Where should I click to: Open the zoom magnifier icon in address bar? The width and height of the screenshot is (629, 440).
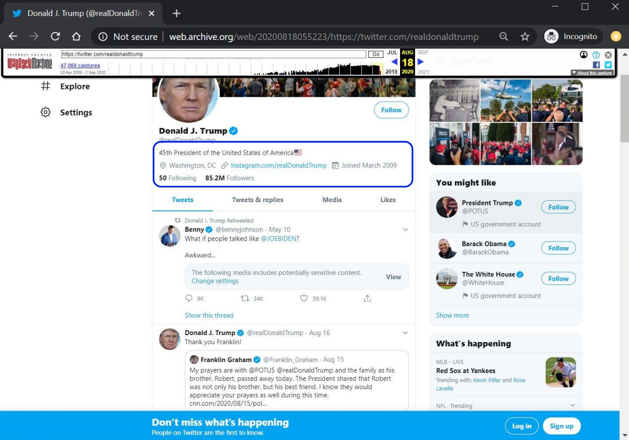click(504, 37)
